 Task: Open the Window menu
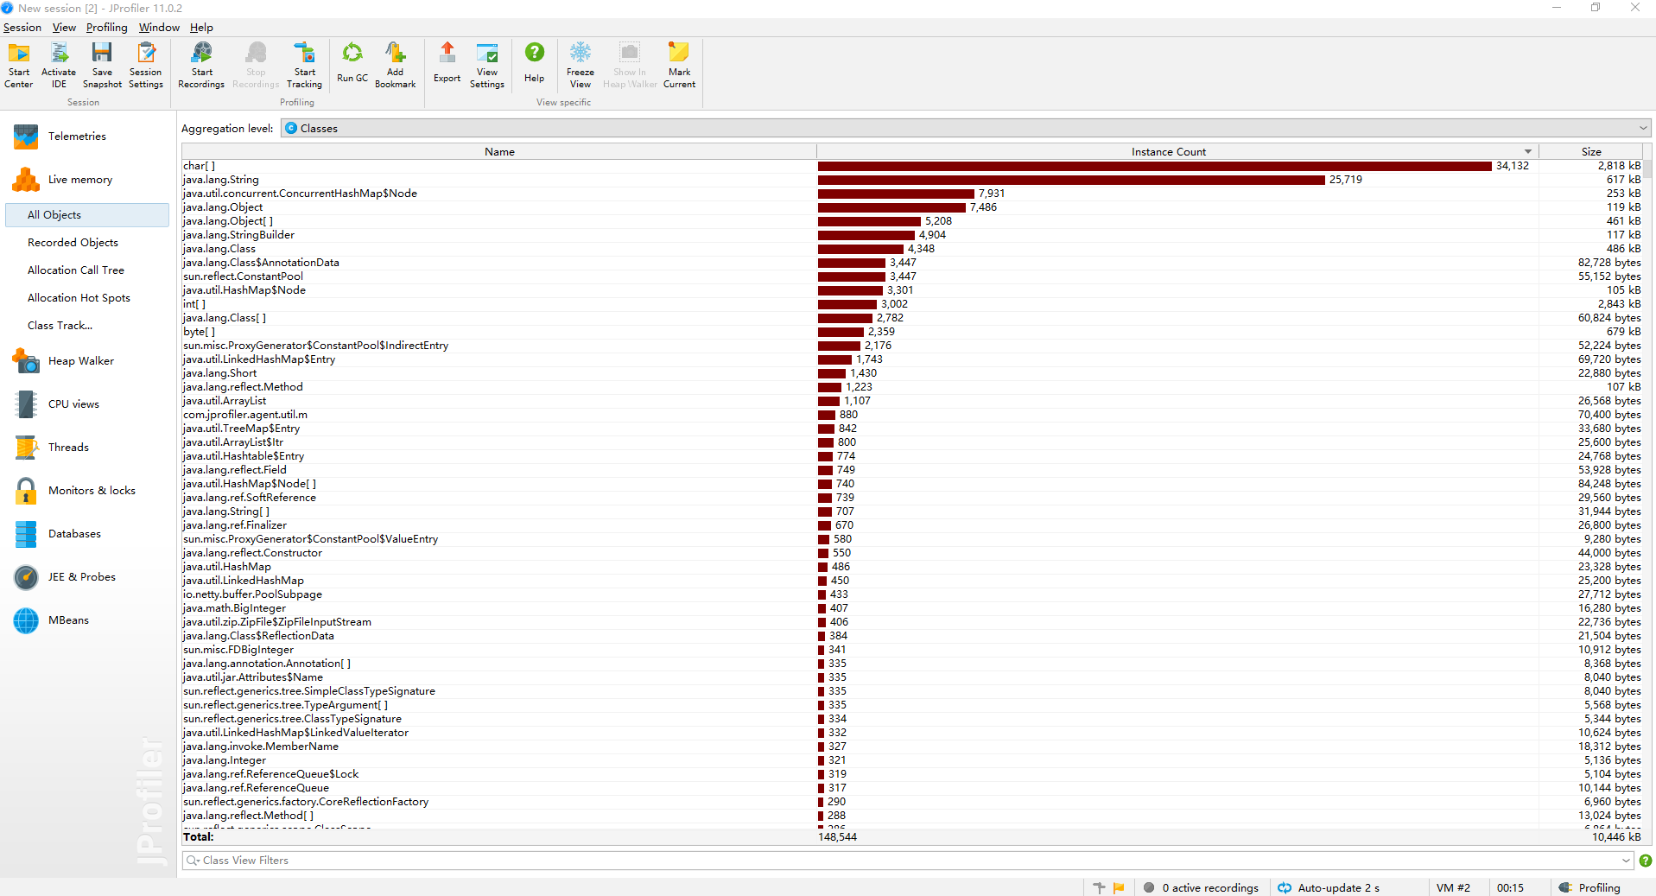click(x=159, y=28)
